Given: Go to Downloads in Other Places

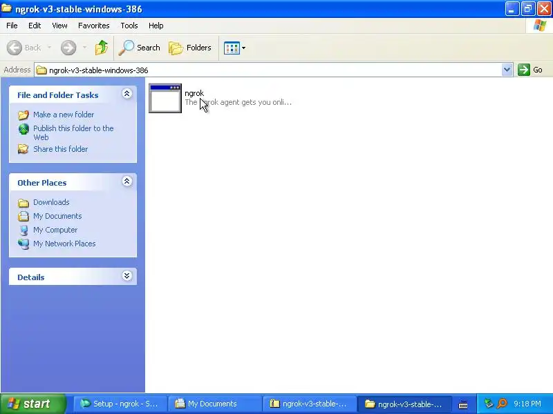Looking at the screenshot, I should tap(51, 202).
